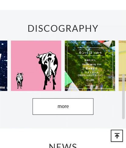Click the vertical page scrollbar thumb

(x=123, y=97)
